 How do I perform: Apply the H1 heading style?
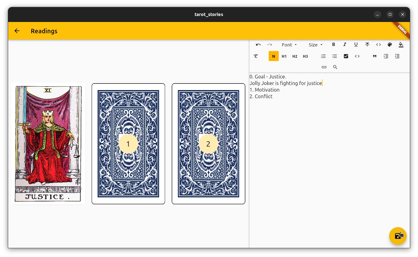(284, 56)
